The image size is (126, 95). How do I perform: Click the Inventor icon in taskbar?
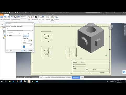pyautogui.click(x=29, y=82)
